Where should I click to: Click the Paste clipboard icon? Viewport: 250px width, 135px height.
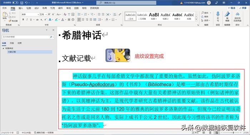tap(5, 14)
